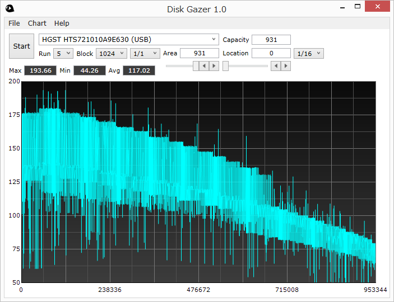Click x-axis label 953344
Viewport: 394px width, 302px height.
tap(376, 290)
